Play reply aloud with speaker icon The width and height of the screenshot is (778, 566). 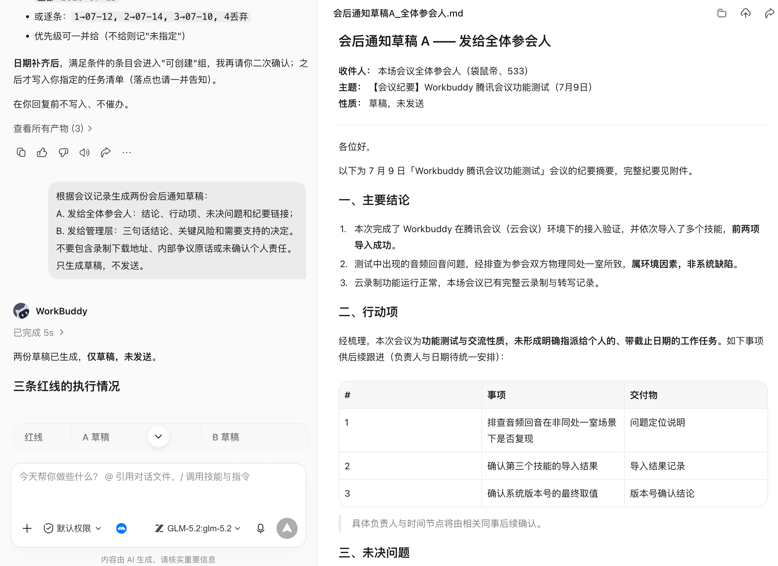(84, 152)
